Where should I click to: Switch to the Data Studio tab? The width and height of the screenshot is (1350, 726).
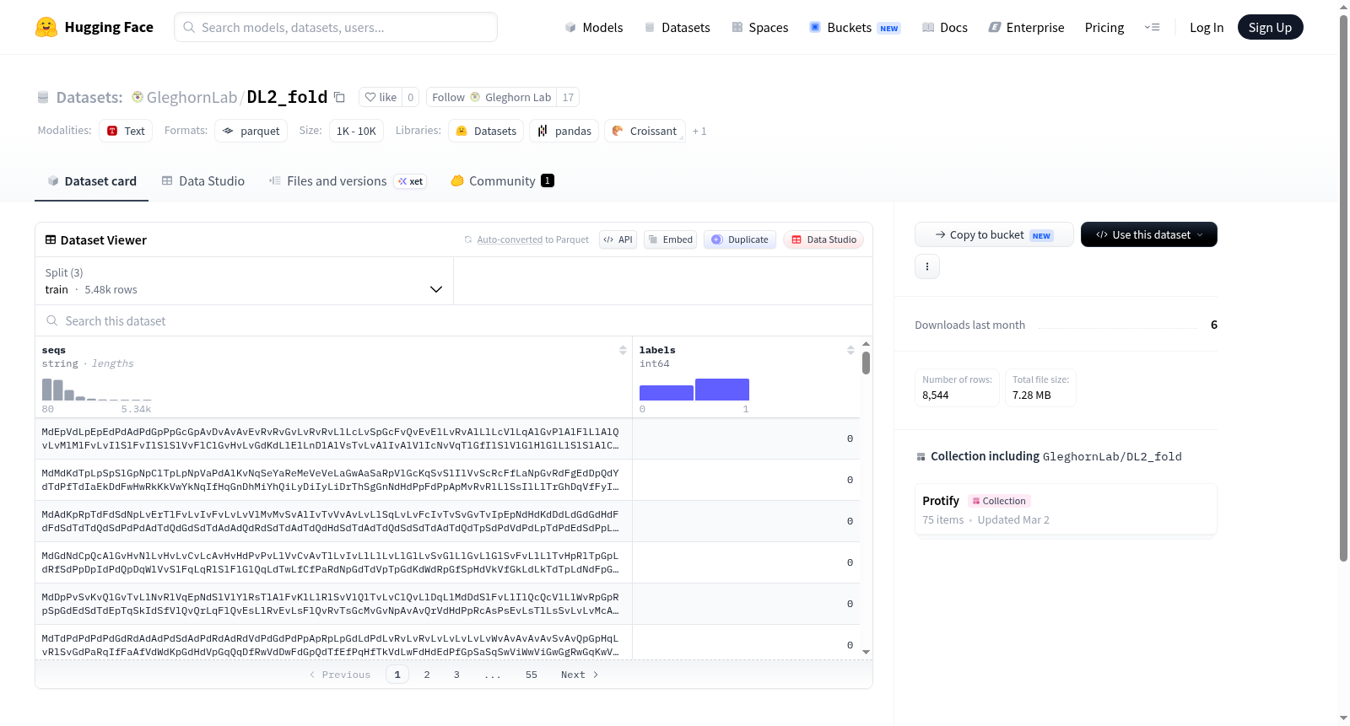[203, 180]
